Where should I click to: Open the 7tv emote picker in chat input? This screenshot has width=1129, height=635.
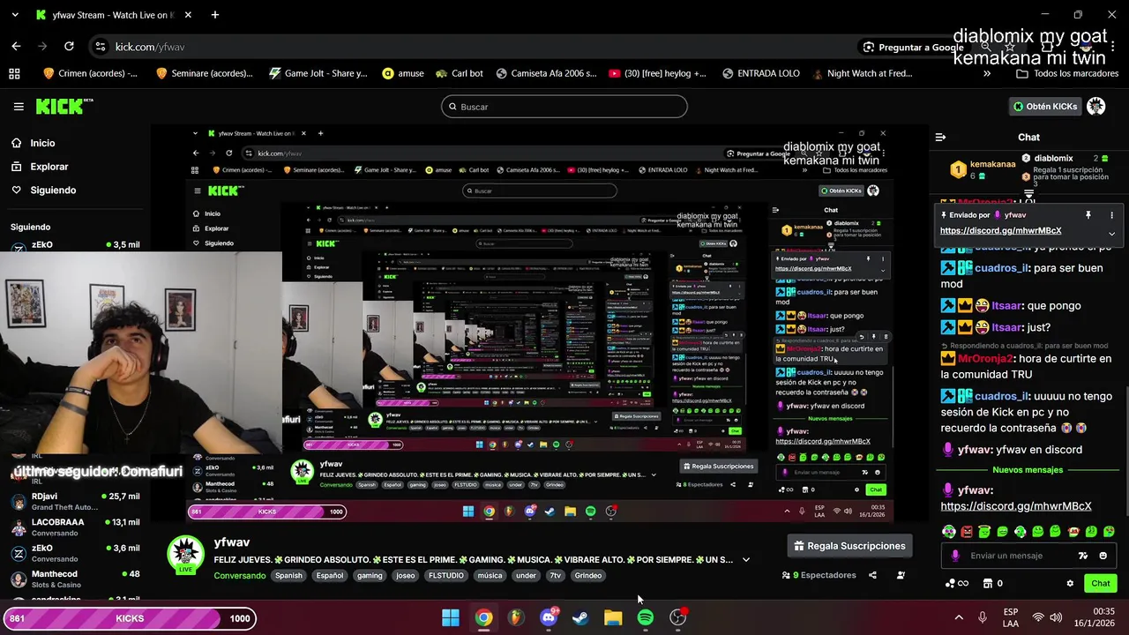coord(1083,556)
